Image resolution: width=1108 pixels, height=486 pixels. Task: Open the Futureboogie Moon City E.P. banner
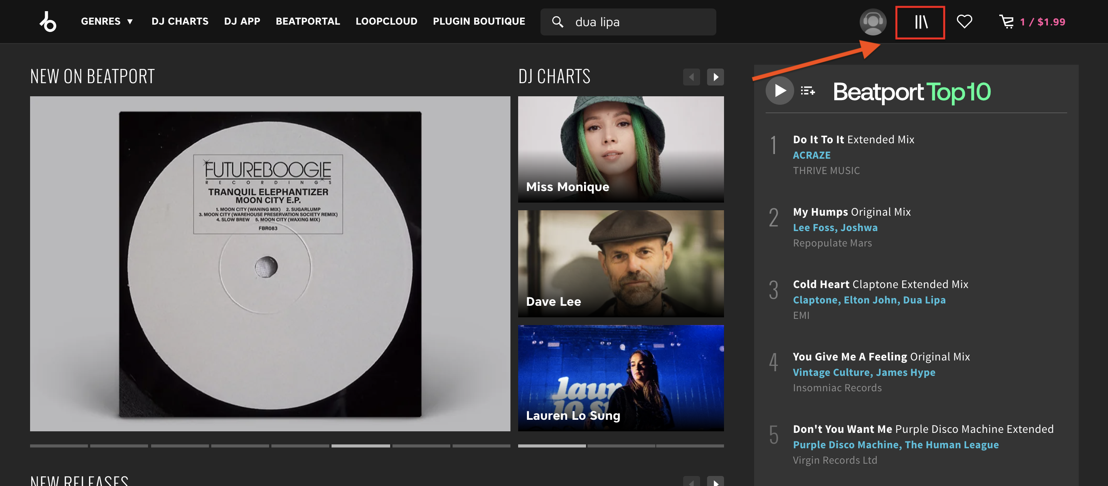[x=270, y=263]
